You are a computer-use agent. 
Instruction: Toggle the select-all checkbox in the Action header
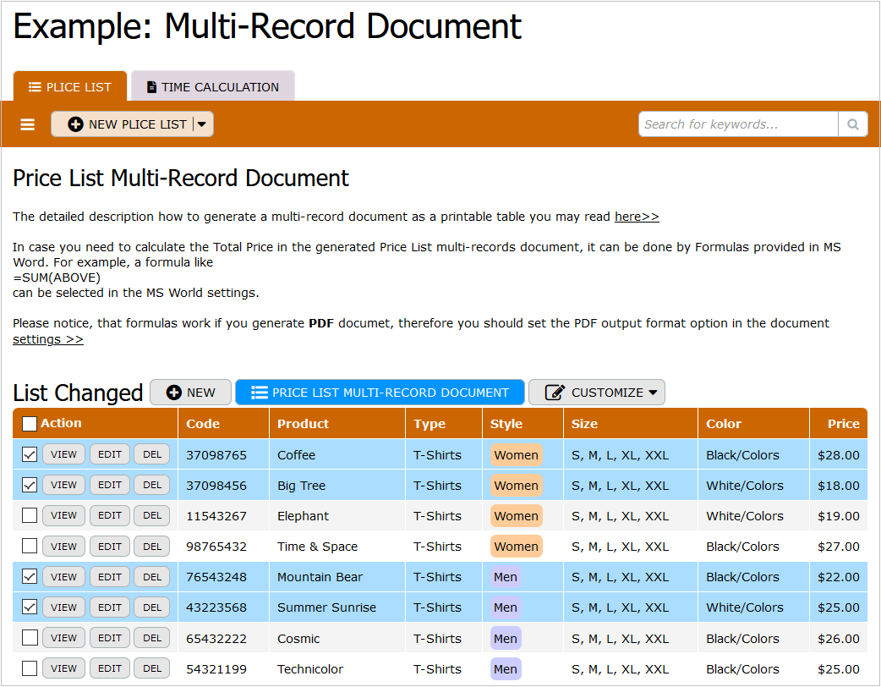coord(30,424)
